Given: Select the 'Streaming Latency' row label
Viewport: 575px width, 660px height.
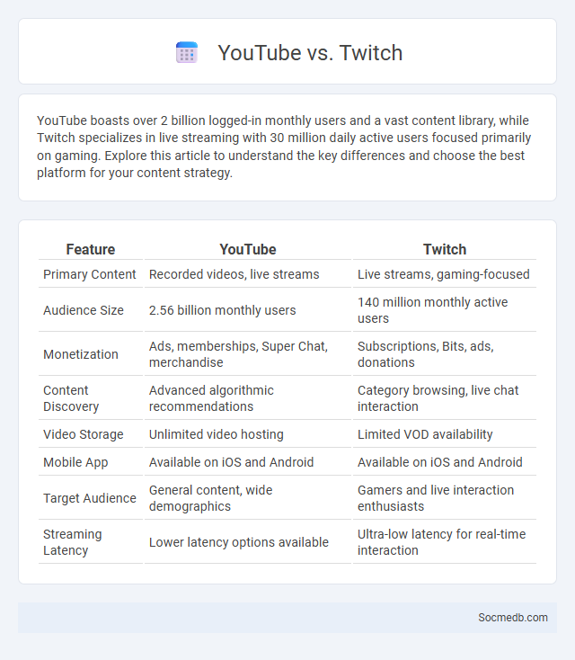Looking at the screenshot, I should [73, 542].
